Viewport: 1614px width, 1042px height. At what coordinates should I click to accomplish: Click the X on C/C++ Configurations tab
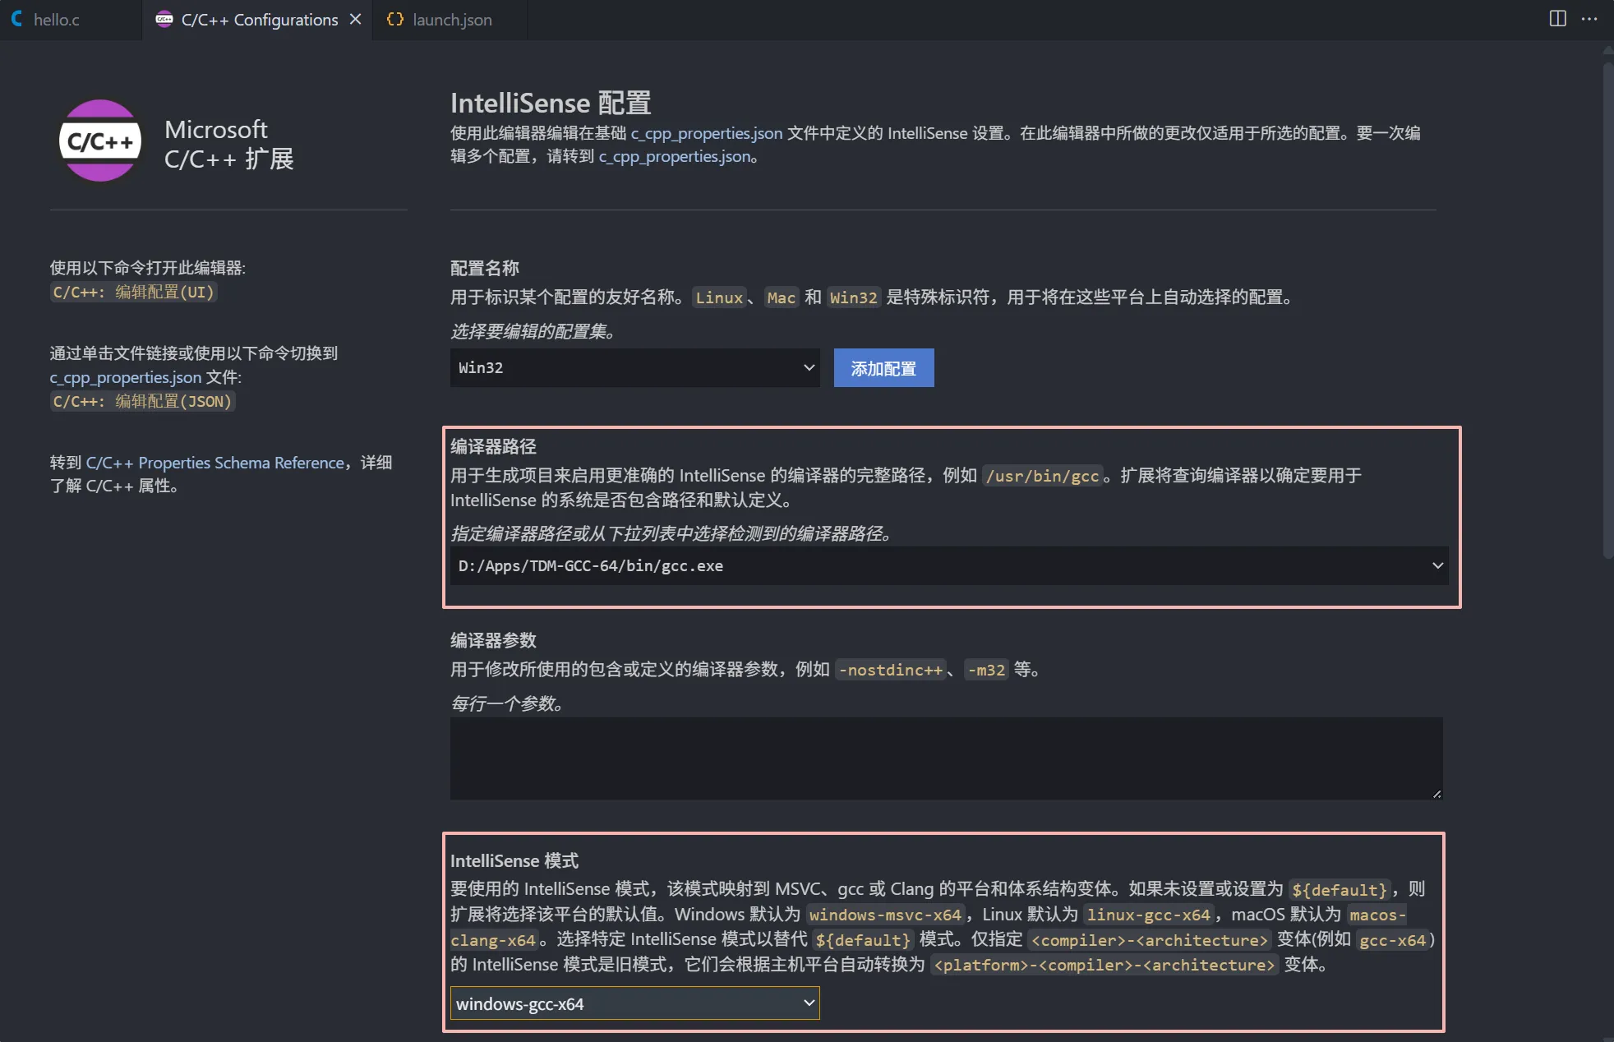tap(355, 19)
